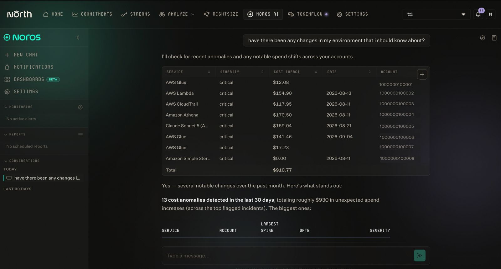Click the $154.90 cost cell
Screen dimensions: 501x269
click(x=282, y=93)
